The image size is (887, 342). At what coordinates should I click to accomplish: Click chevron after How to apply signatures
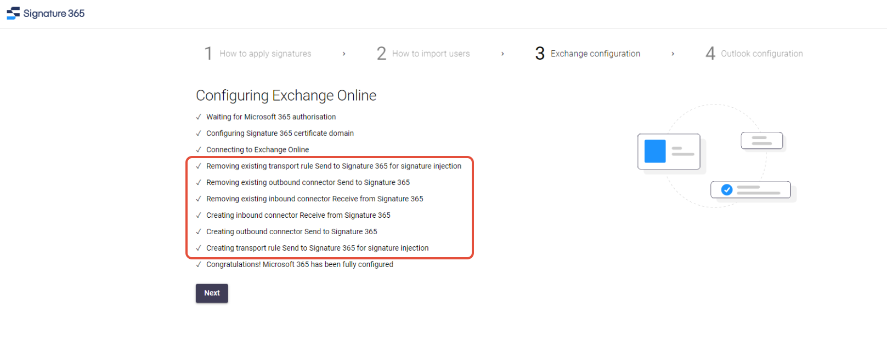(344, 54)
